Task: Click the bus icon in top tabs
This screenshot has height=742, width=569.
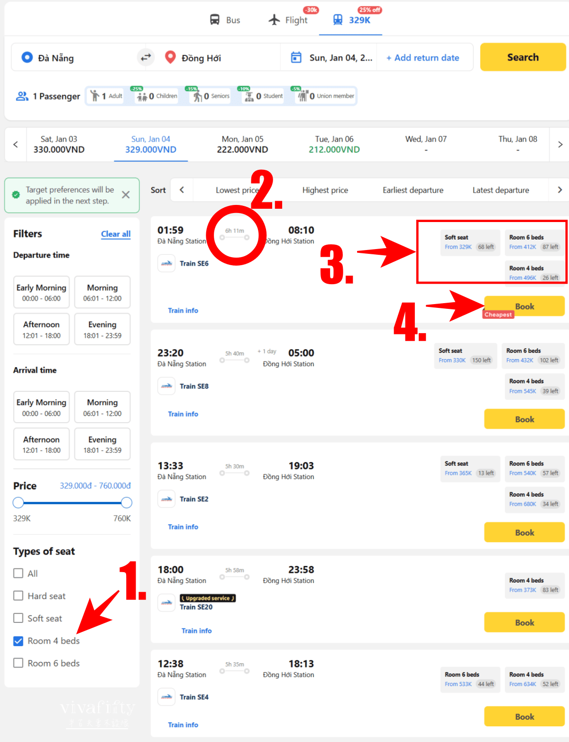Action: click(x=215, y=20)
